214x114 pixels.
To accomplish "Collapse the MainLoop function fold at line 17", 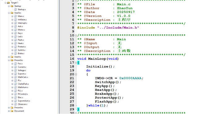I will pyautogui.click(x=76, y=63).
